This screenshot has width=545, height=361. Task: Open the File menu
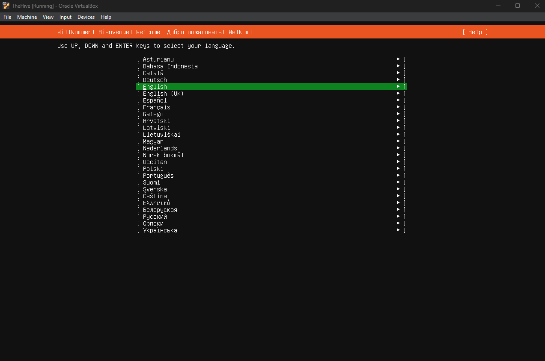7,17
